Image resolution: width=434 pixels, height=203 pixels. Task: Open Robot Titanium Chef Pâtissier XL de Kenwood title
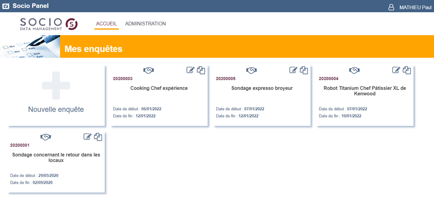coord(365,91)
